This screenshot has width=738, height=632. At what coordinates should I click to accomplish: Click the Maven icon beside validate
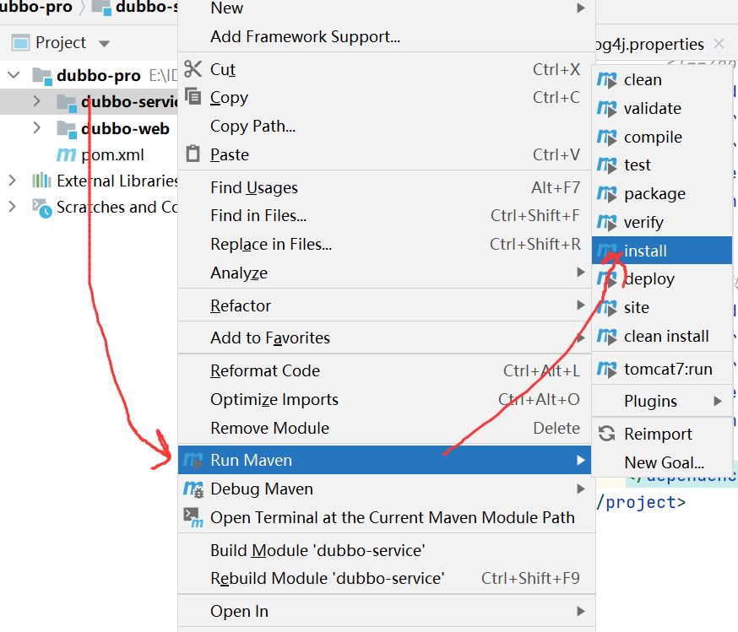606,109
